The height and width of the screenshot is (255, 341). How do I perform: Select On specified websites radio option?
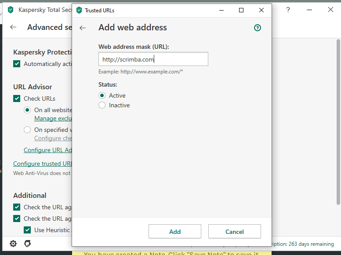[x=27, y=130]
